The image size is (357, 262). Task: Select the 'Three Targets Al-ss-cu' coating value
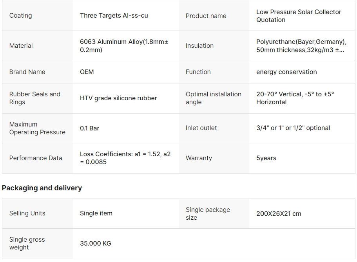coord(114,16)
